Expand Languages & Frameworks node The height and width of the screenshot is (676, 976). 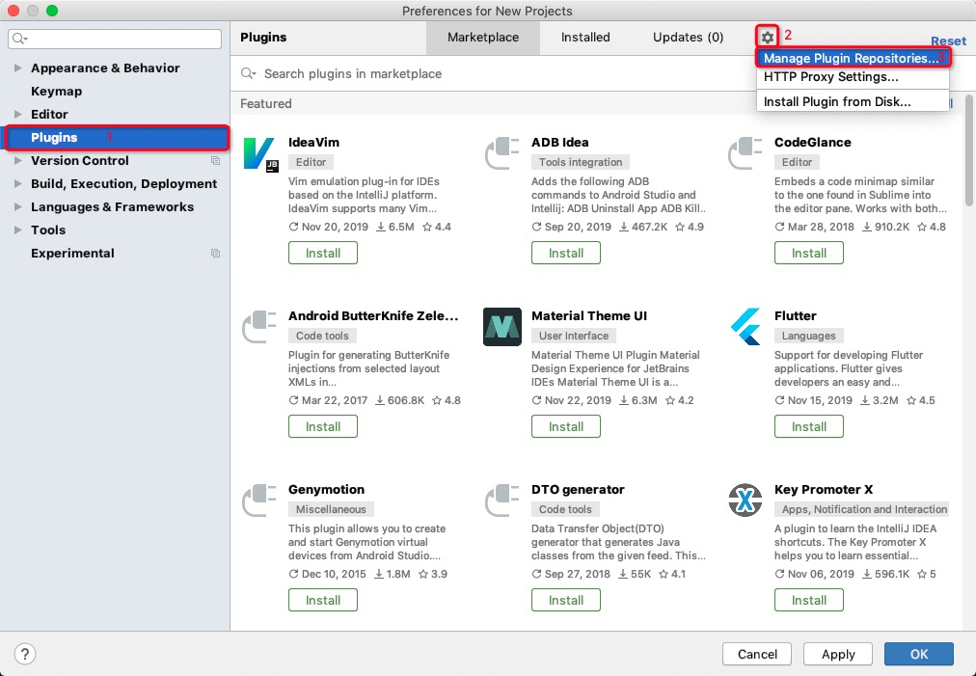[x=18, y=206]
